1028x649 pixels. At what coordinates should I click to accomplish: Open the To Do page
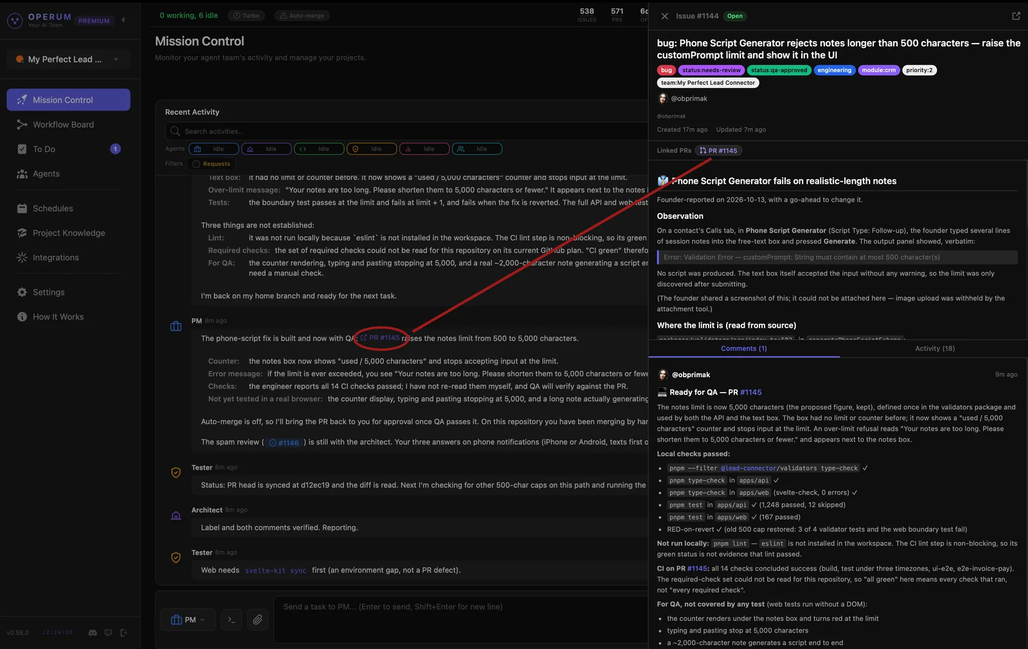point(68,149)
